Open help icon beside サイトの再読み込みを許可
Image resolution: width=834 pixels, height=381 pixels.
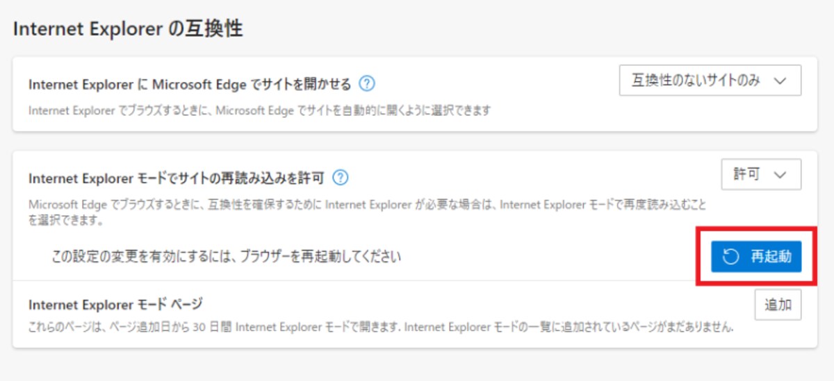340,178
